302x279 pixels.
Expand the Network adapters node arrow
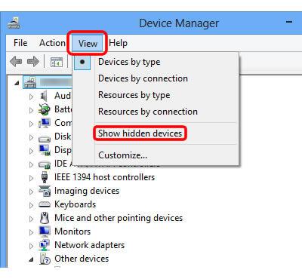tap(31, 246)
